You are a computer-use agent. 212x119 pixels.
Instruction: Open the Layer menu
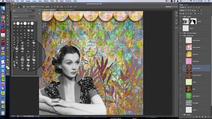click(x=34, y=1)
